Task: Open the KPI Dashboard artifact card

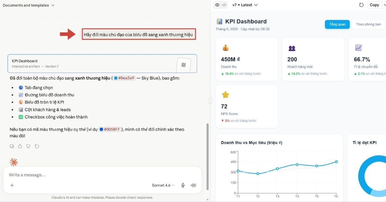Action: tap(102, 63)
